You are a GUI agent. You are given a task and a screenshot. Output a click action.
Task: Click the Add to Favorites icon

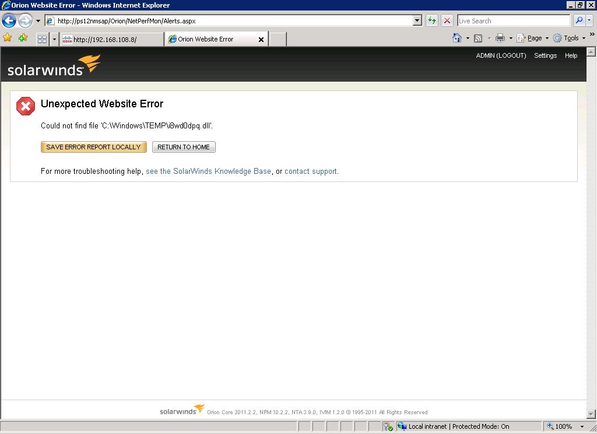pos(23,38)
